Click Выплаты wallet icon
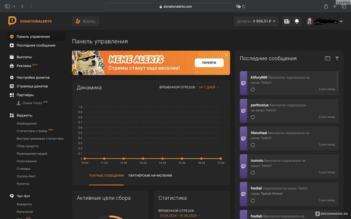 (x=12, y=57)
